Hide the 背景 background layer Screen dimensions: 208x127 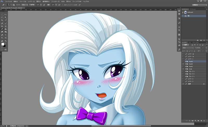pyautogui.click(x=183, y=84)
